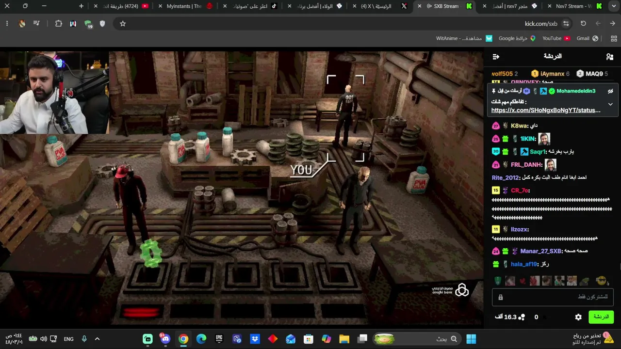Switch to the X home tab
The width and height of the screenshot is (621, 349).
[x=380, y=6]
